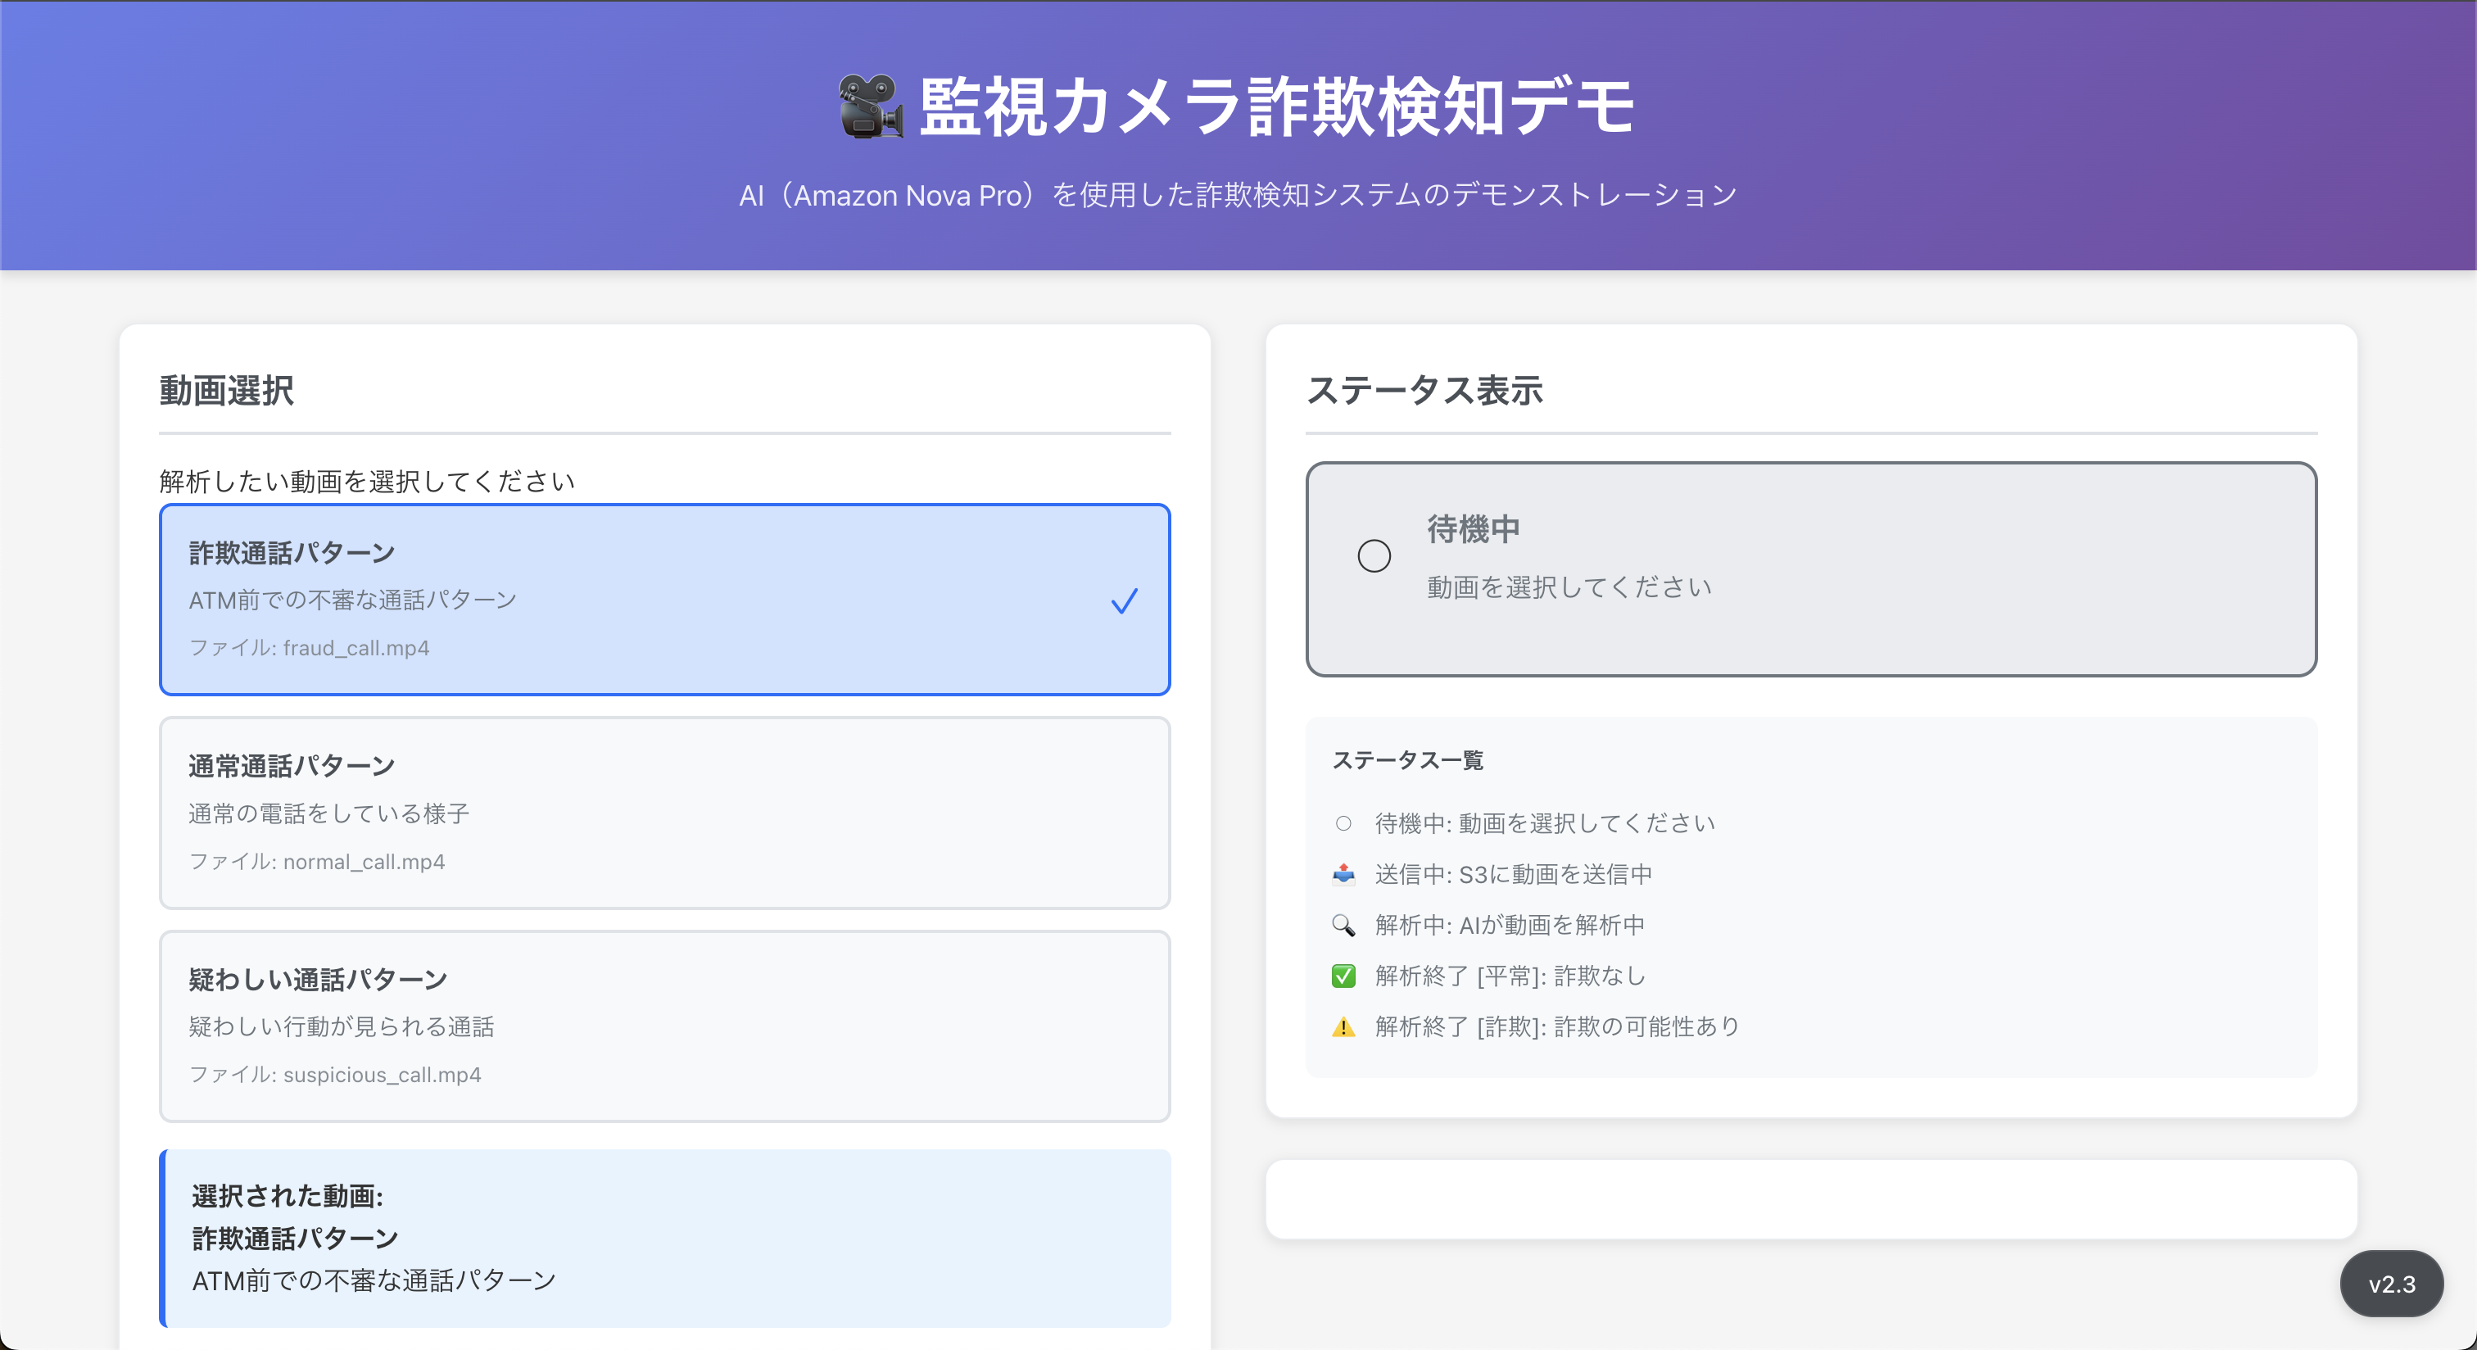Click the 待機中 circle status icon
This screenshot has height=1350, width=2477.
coord(1373,555)
